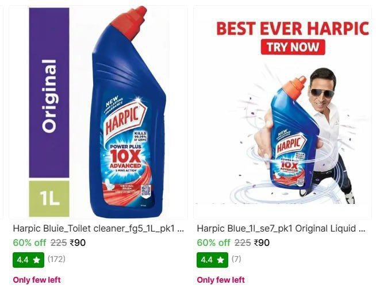This screenshot has height=289, width=376.
Task: Open the Harpic Blue_1l_se7_pk1 Original Liquid title
Action: pyautogui.click(x=281, y=228)
